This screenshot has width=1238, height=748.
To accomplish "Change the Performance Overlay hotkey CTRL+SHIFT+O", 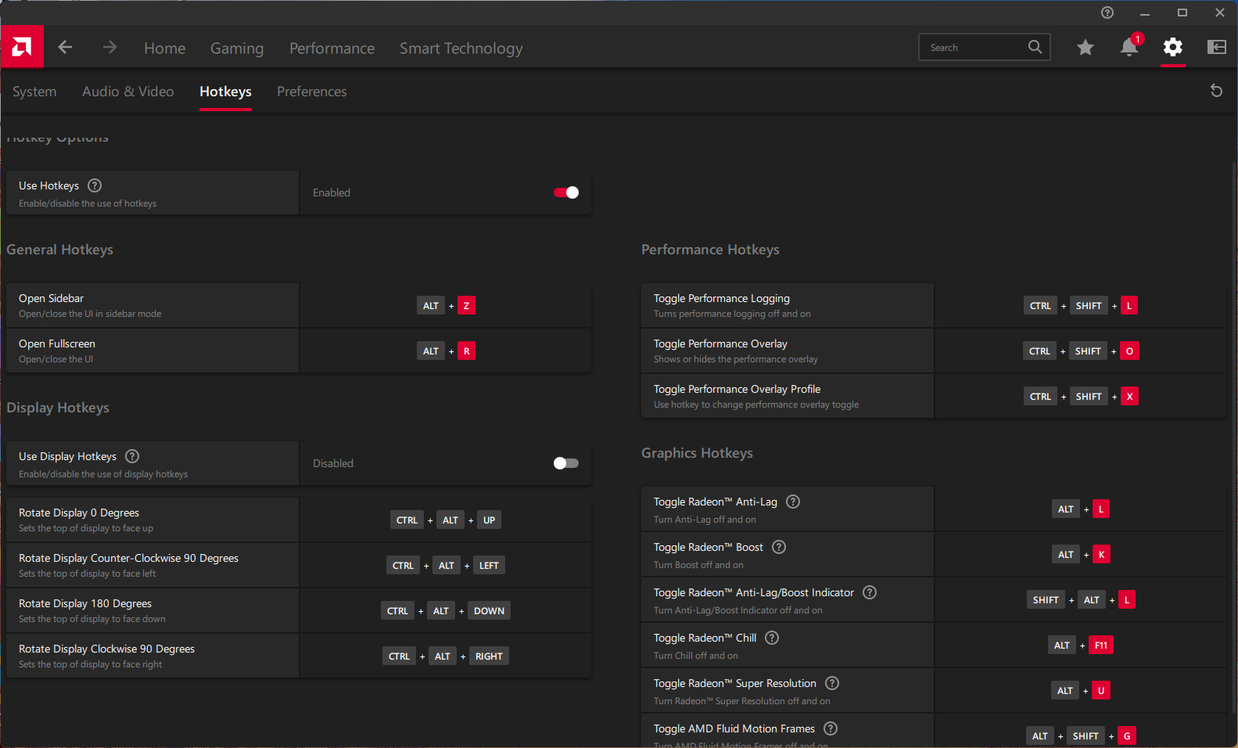I will (x=1081, y=351).
